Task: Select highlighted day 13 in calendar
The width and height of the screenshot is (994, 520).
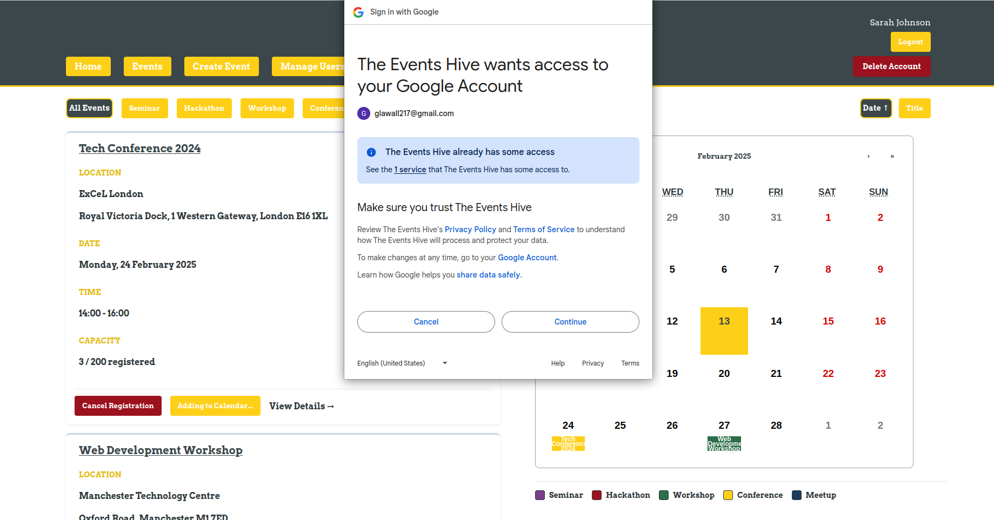Action: [x=724, y=331]
